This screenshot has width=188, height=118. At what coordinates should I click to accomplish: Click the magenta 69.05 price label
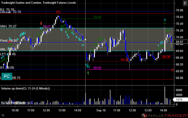click(x=97, y=68)
